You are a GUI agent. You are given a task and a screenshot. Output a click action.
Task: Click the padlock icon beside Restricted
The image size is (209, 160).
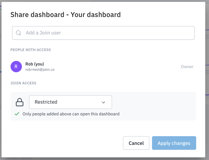point(20,102)
